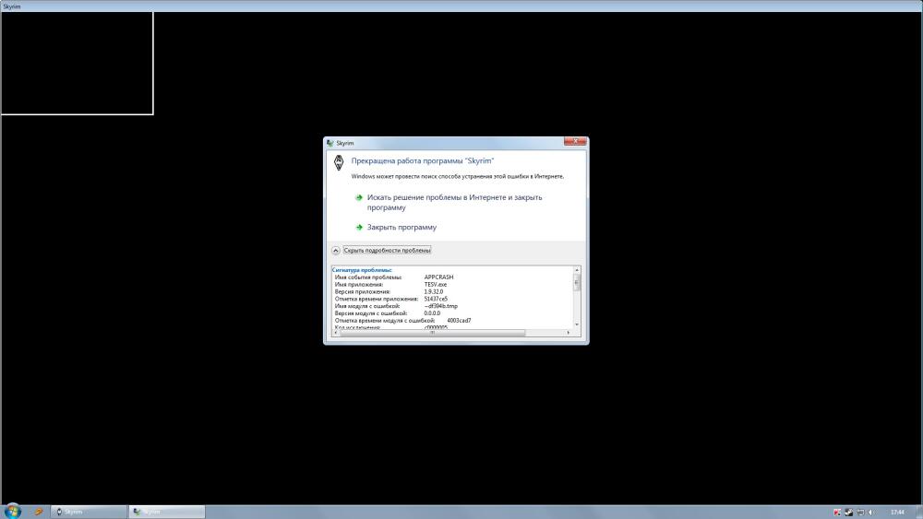Click the label "Имя приложения:"
This screenshot has width=923, height=519.
(358, 285)
